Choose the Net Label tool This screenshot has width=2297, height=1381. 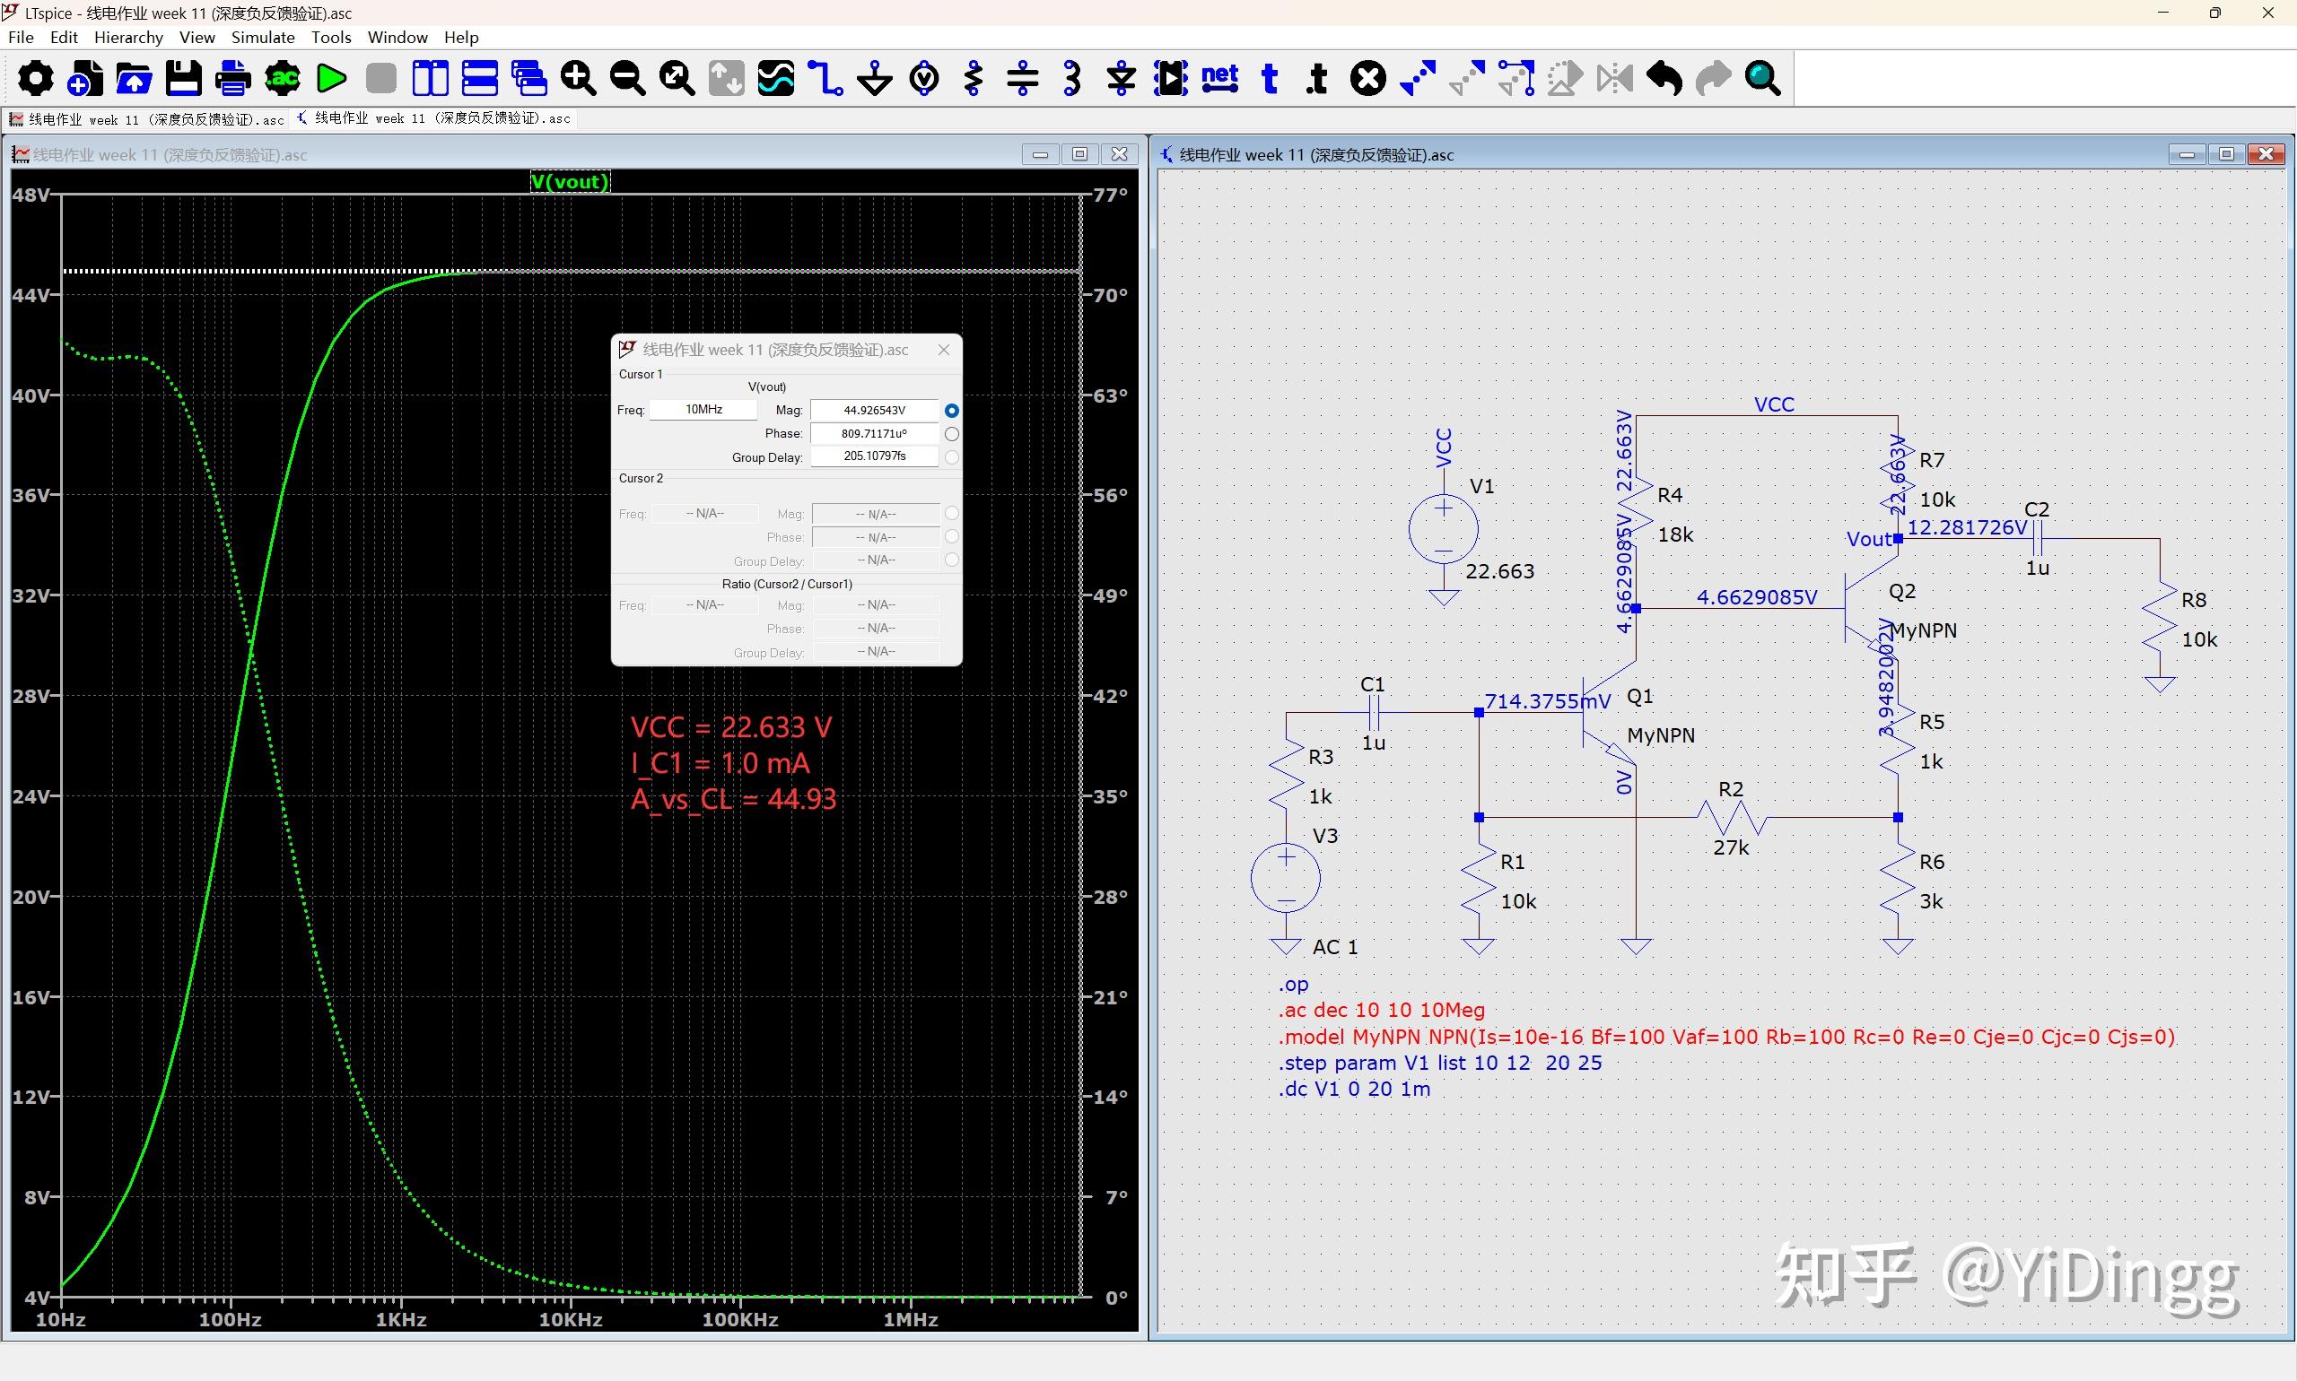tap(1219, 79)
